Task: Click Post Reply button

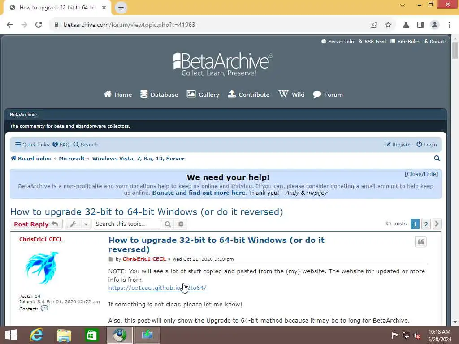Action: (x=36, y=224)
